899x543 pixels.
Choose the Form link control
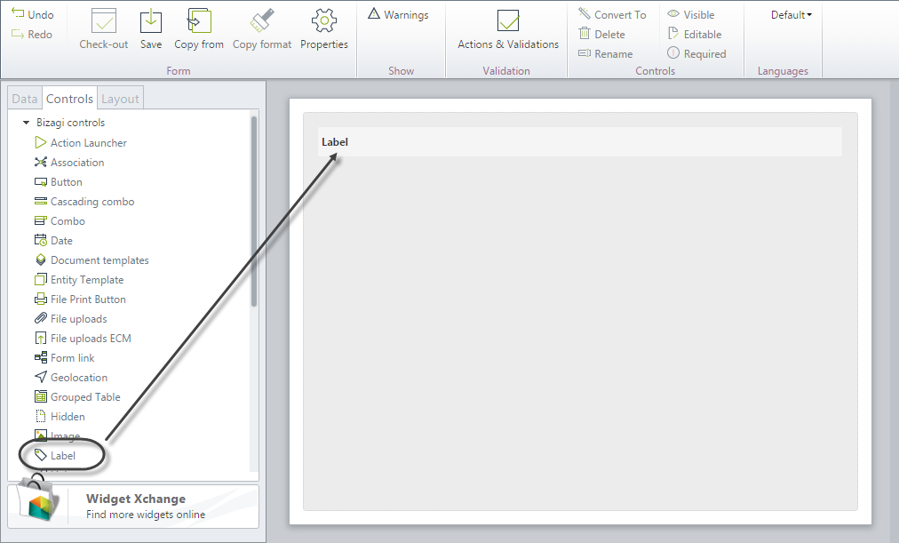(x=65, y=357)
